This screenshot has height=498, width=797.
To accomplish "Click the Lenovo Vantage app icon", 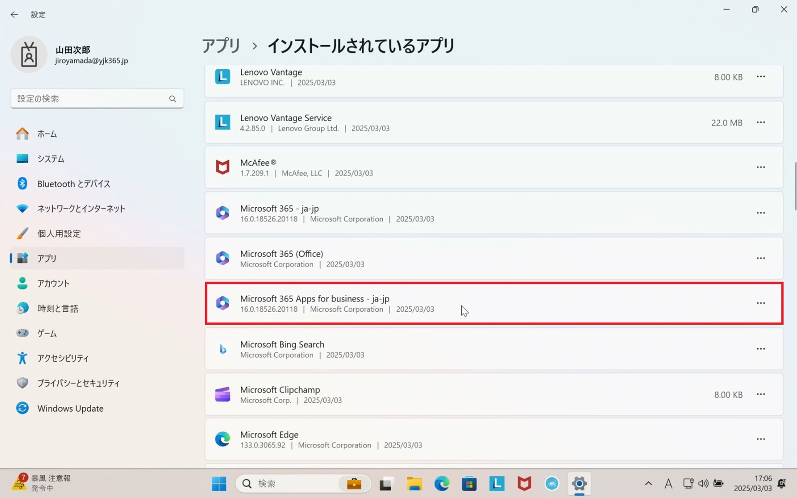I will [x=222, y=77].
